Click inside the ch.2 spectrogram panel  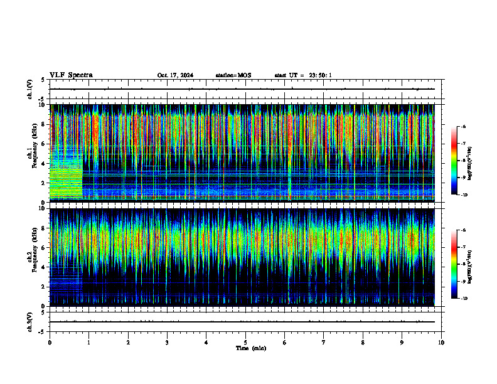(x=245, y=257)
